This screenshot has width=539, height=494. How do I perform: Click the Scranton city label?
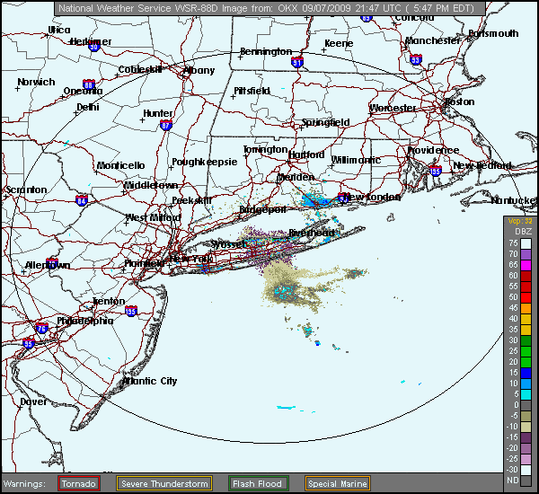point(26,190)
